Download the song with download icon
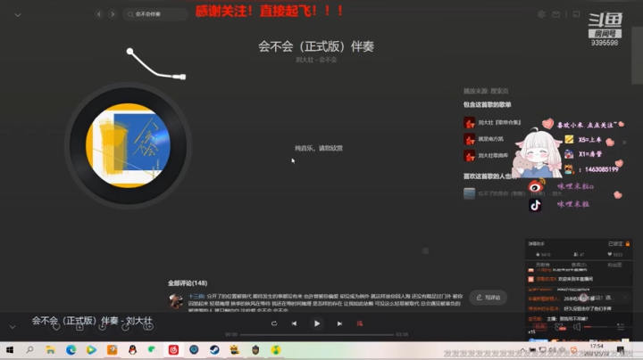 click(x=102, y=326)
